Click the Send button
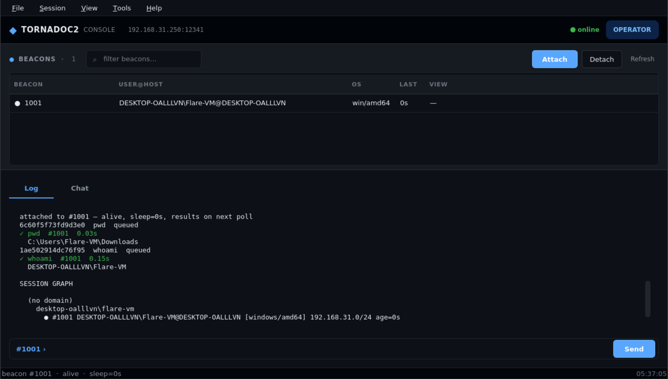Screen dimensions: 668x379 click(x=634, y=349)
